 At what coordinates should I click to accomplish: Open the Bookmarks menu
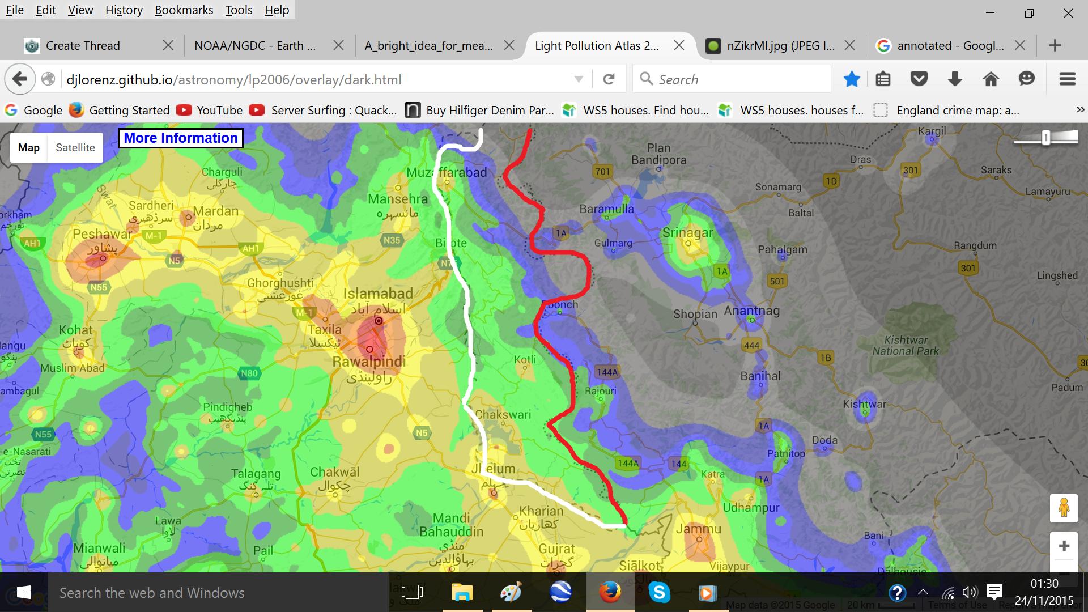pos(184,10)
